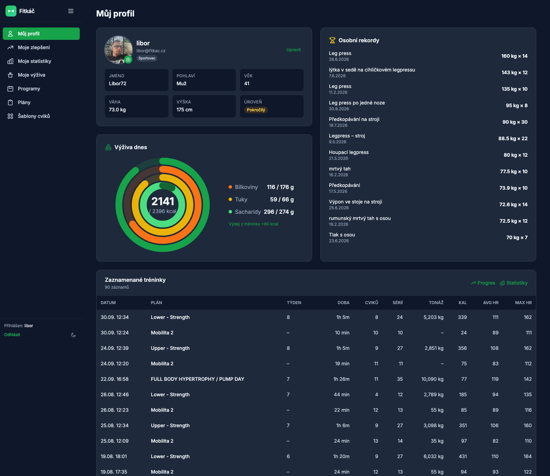
Task: Click the libor@fitkac.cz email text
Action: click(x=151, y=51)
